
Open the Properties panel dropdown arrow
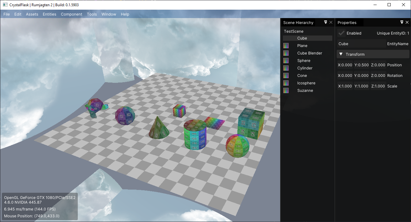402,22
